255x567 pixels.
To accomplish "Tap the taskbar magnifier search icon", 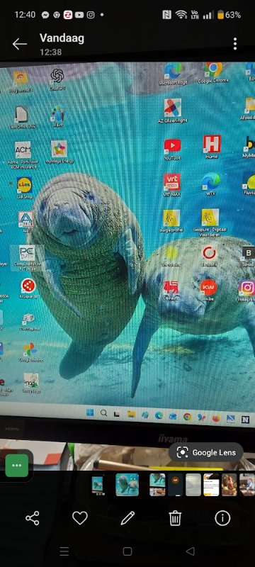I will pos(103,413).
